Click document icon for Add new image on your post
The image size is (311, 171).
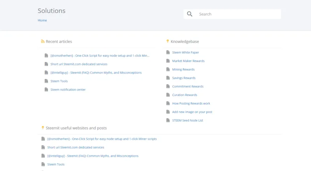(x=168, y=112)
